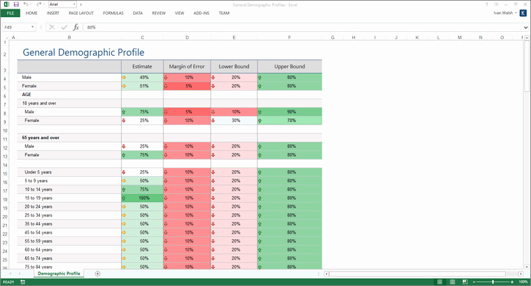Select column C header
This screenshot has width=531, height=286.
click(x=142, y=37)
